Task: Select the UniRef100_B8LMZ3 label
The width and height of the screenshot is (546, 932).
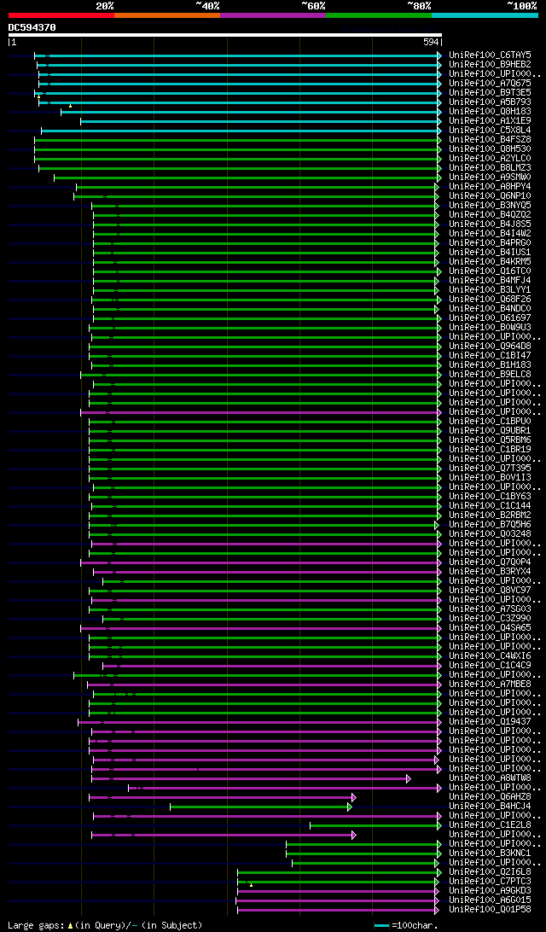Action: (x=491, y=167)
